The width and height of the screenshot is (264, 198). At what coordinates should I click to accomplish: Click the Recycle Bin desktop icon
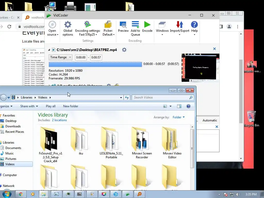tap(251, 119)
